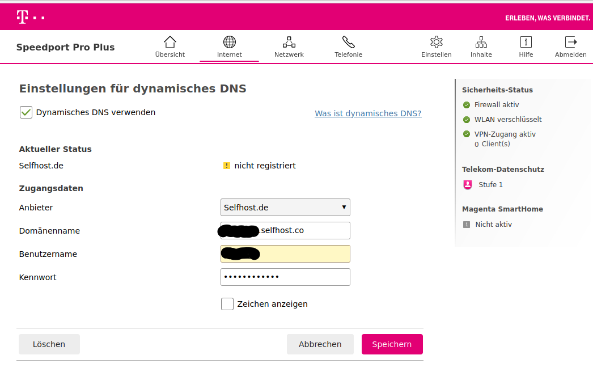This screenshot has width=593, height=376.
Task: Open the Übersicht house icon
Action: tap(170, 42)
